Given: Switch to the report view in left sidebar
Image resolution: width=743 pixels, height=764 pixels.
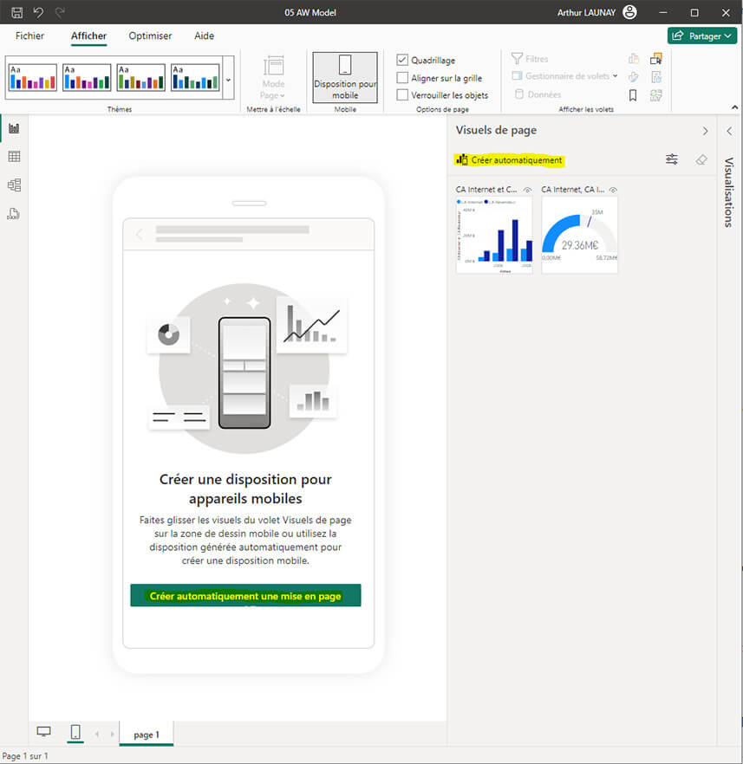Looking at the screenshot, I should click(13, 127).
